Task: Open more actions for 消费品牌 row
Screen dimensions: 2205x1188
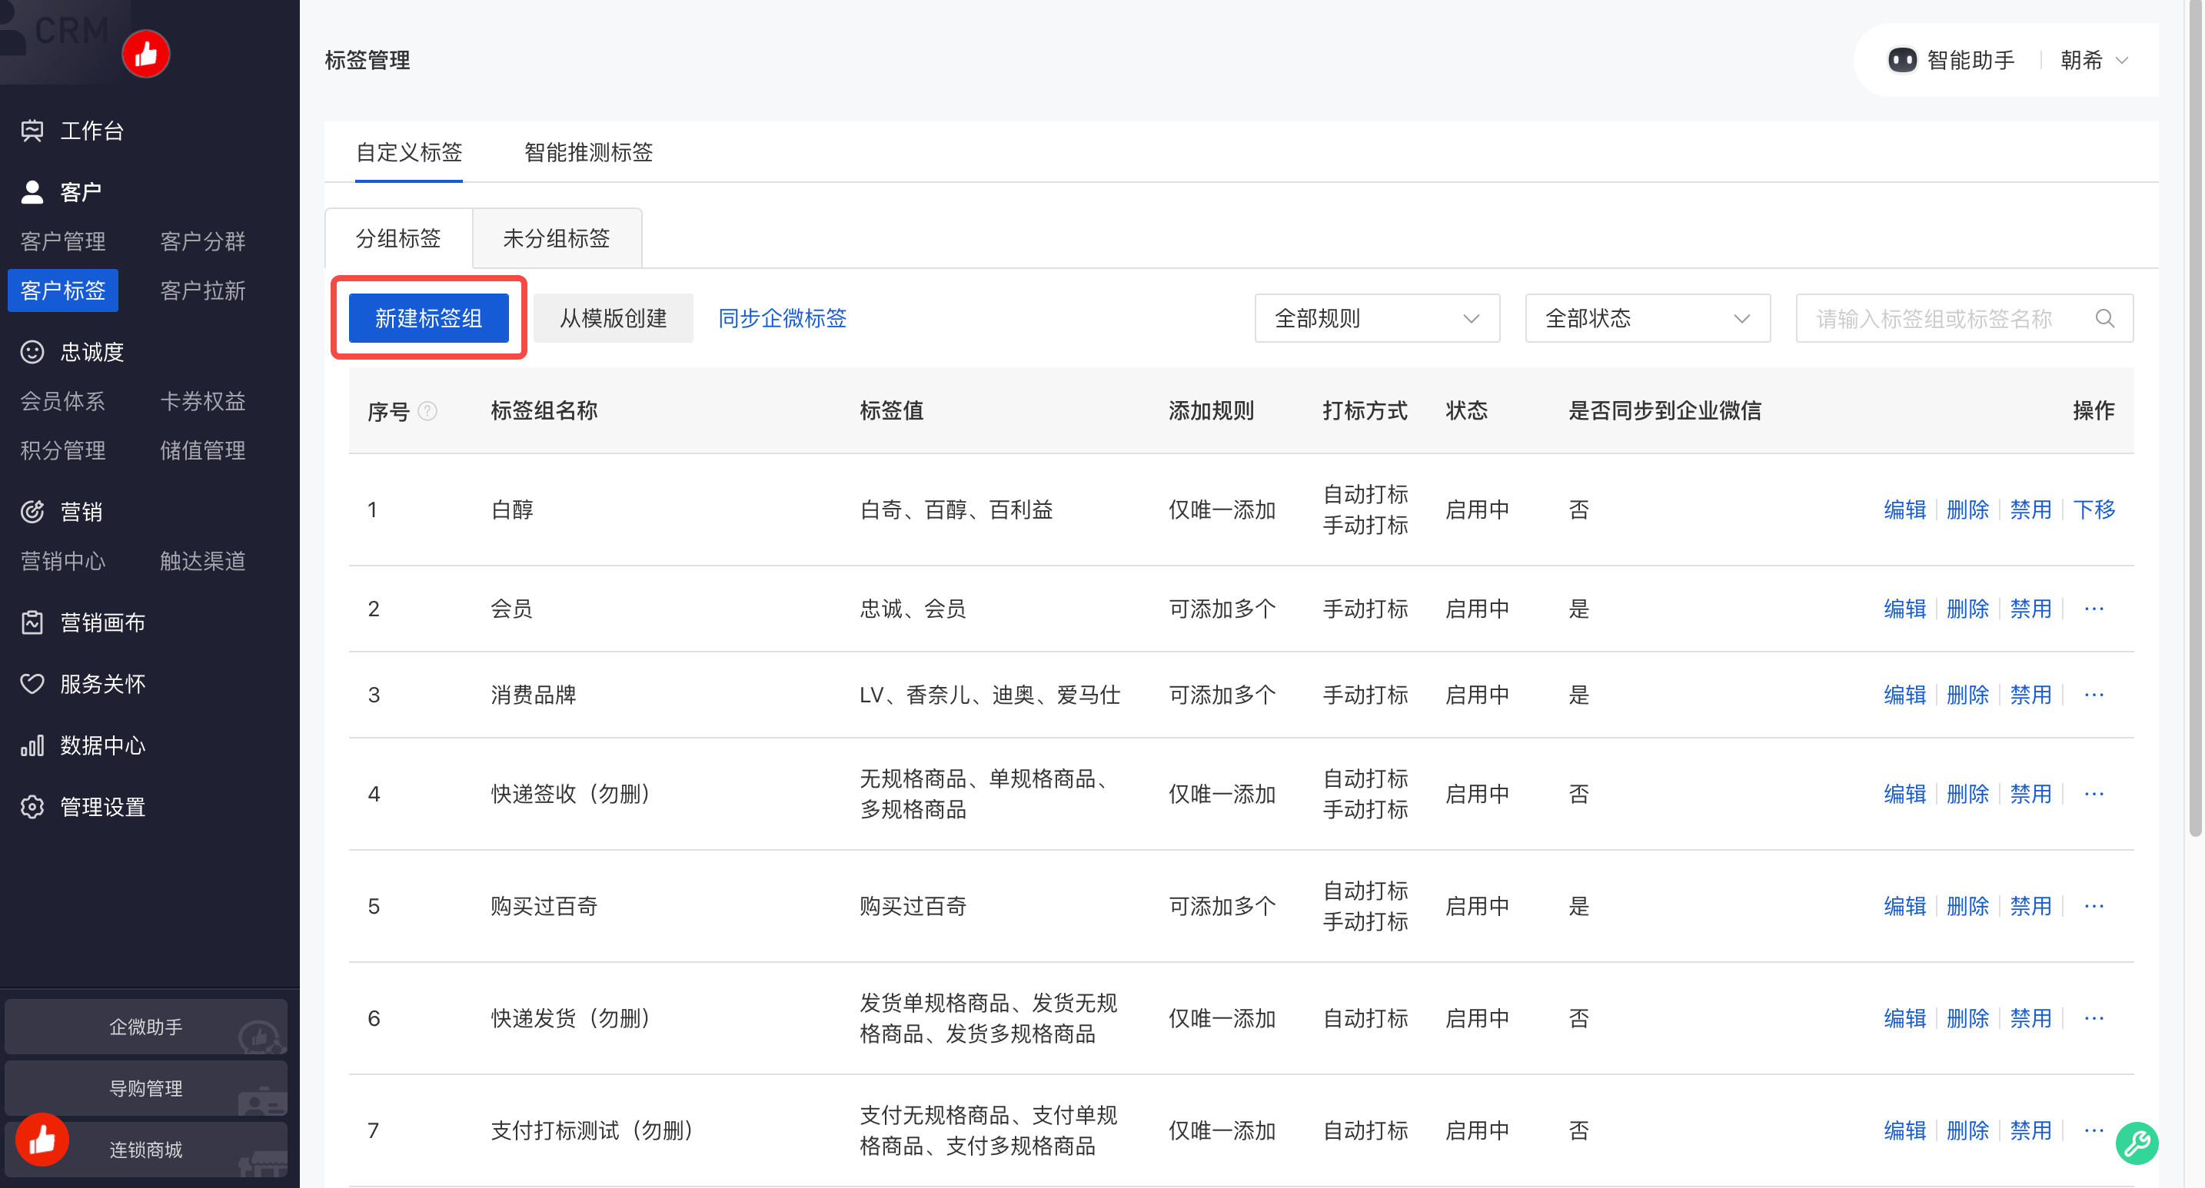Action: [2094, 695]
